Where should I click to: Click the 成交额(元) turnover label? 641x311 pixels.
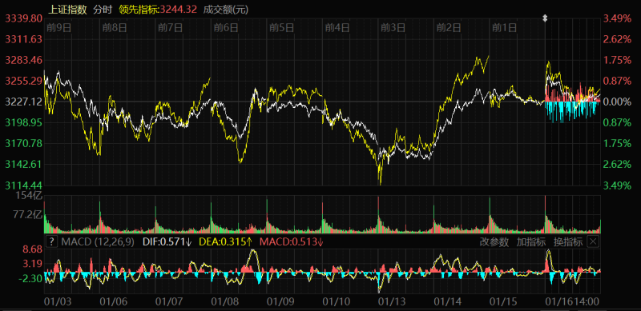pyautogui.click(x=225, y=10)
